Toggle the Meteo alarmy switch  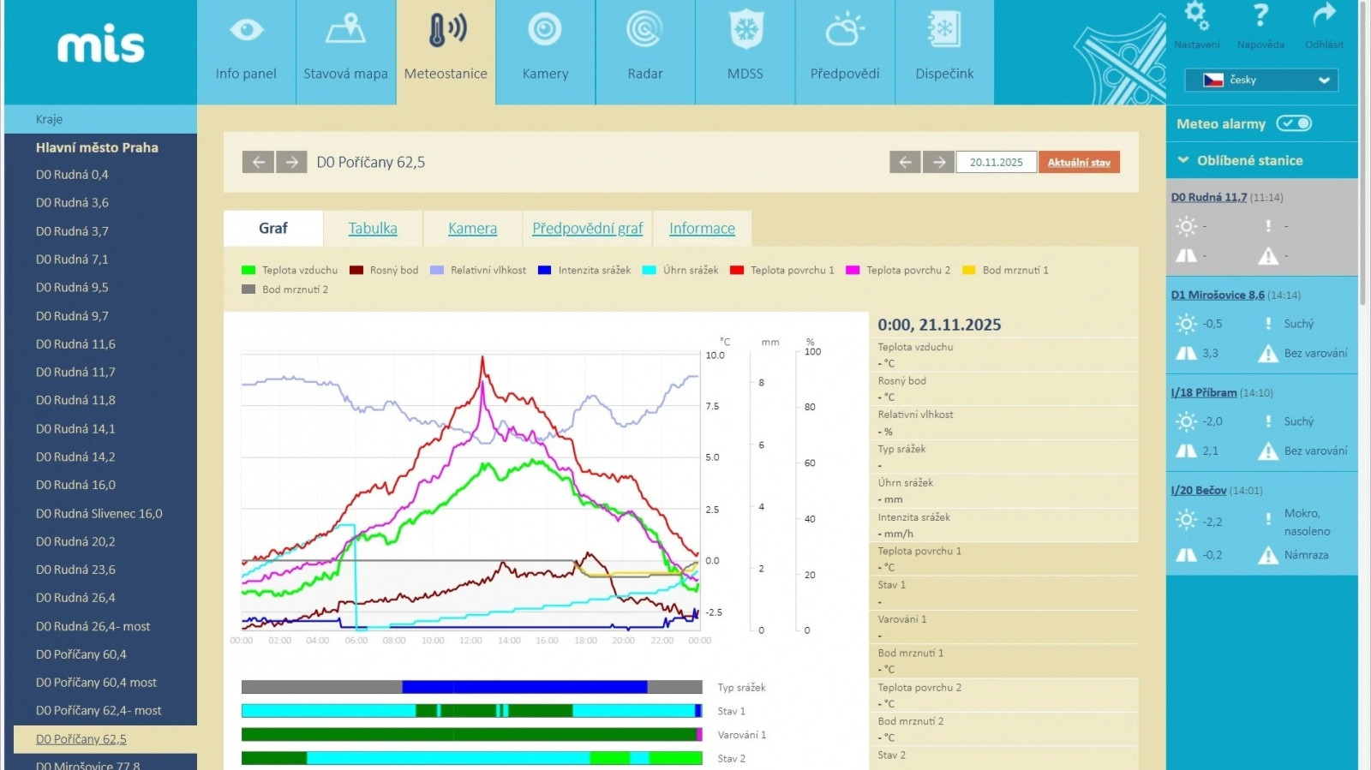pos(1293,123)
